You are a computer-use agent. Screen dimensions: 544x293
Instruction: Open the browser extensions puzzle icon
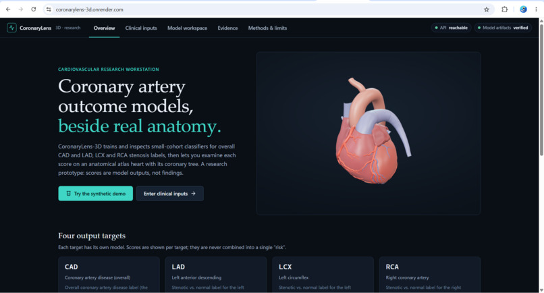tap(504, 9)
